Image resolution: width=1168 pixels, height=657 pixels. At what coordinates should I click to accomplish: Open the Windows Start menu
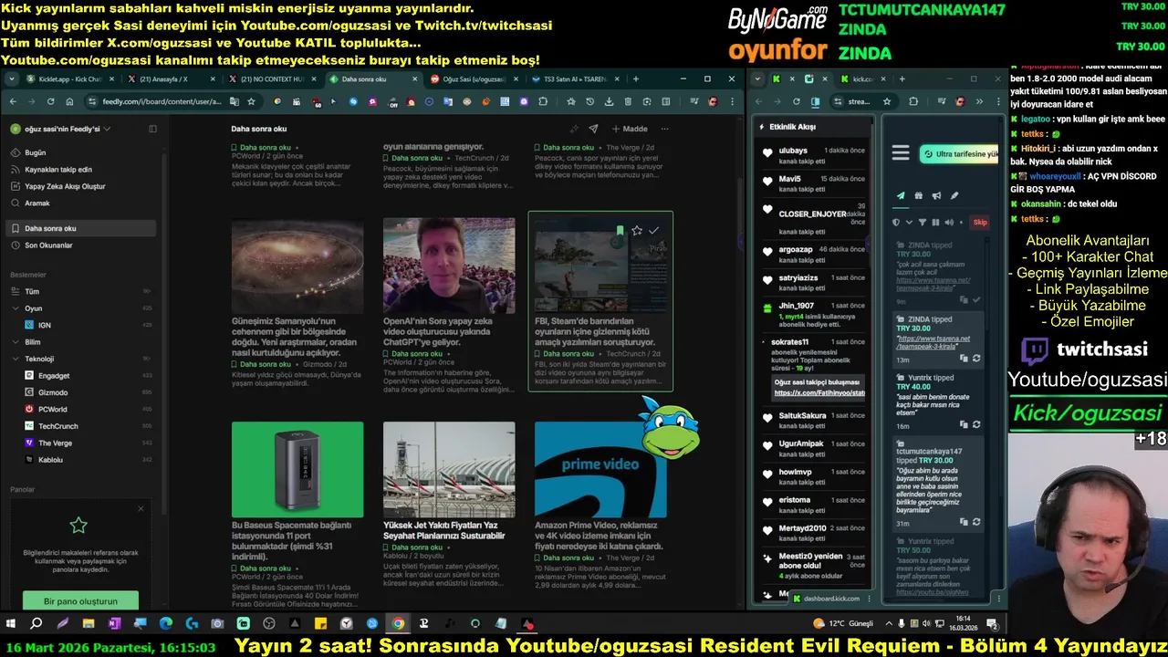pyautogui.click(x=11, y=624)
